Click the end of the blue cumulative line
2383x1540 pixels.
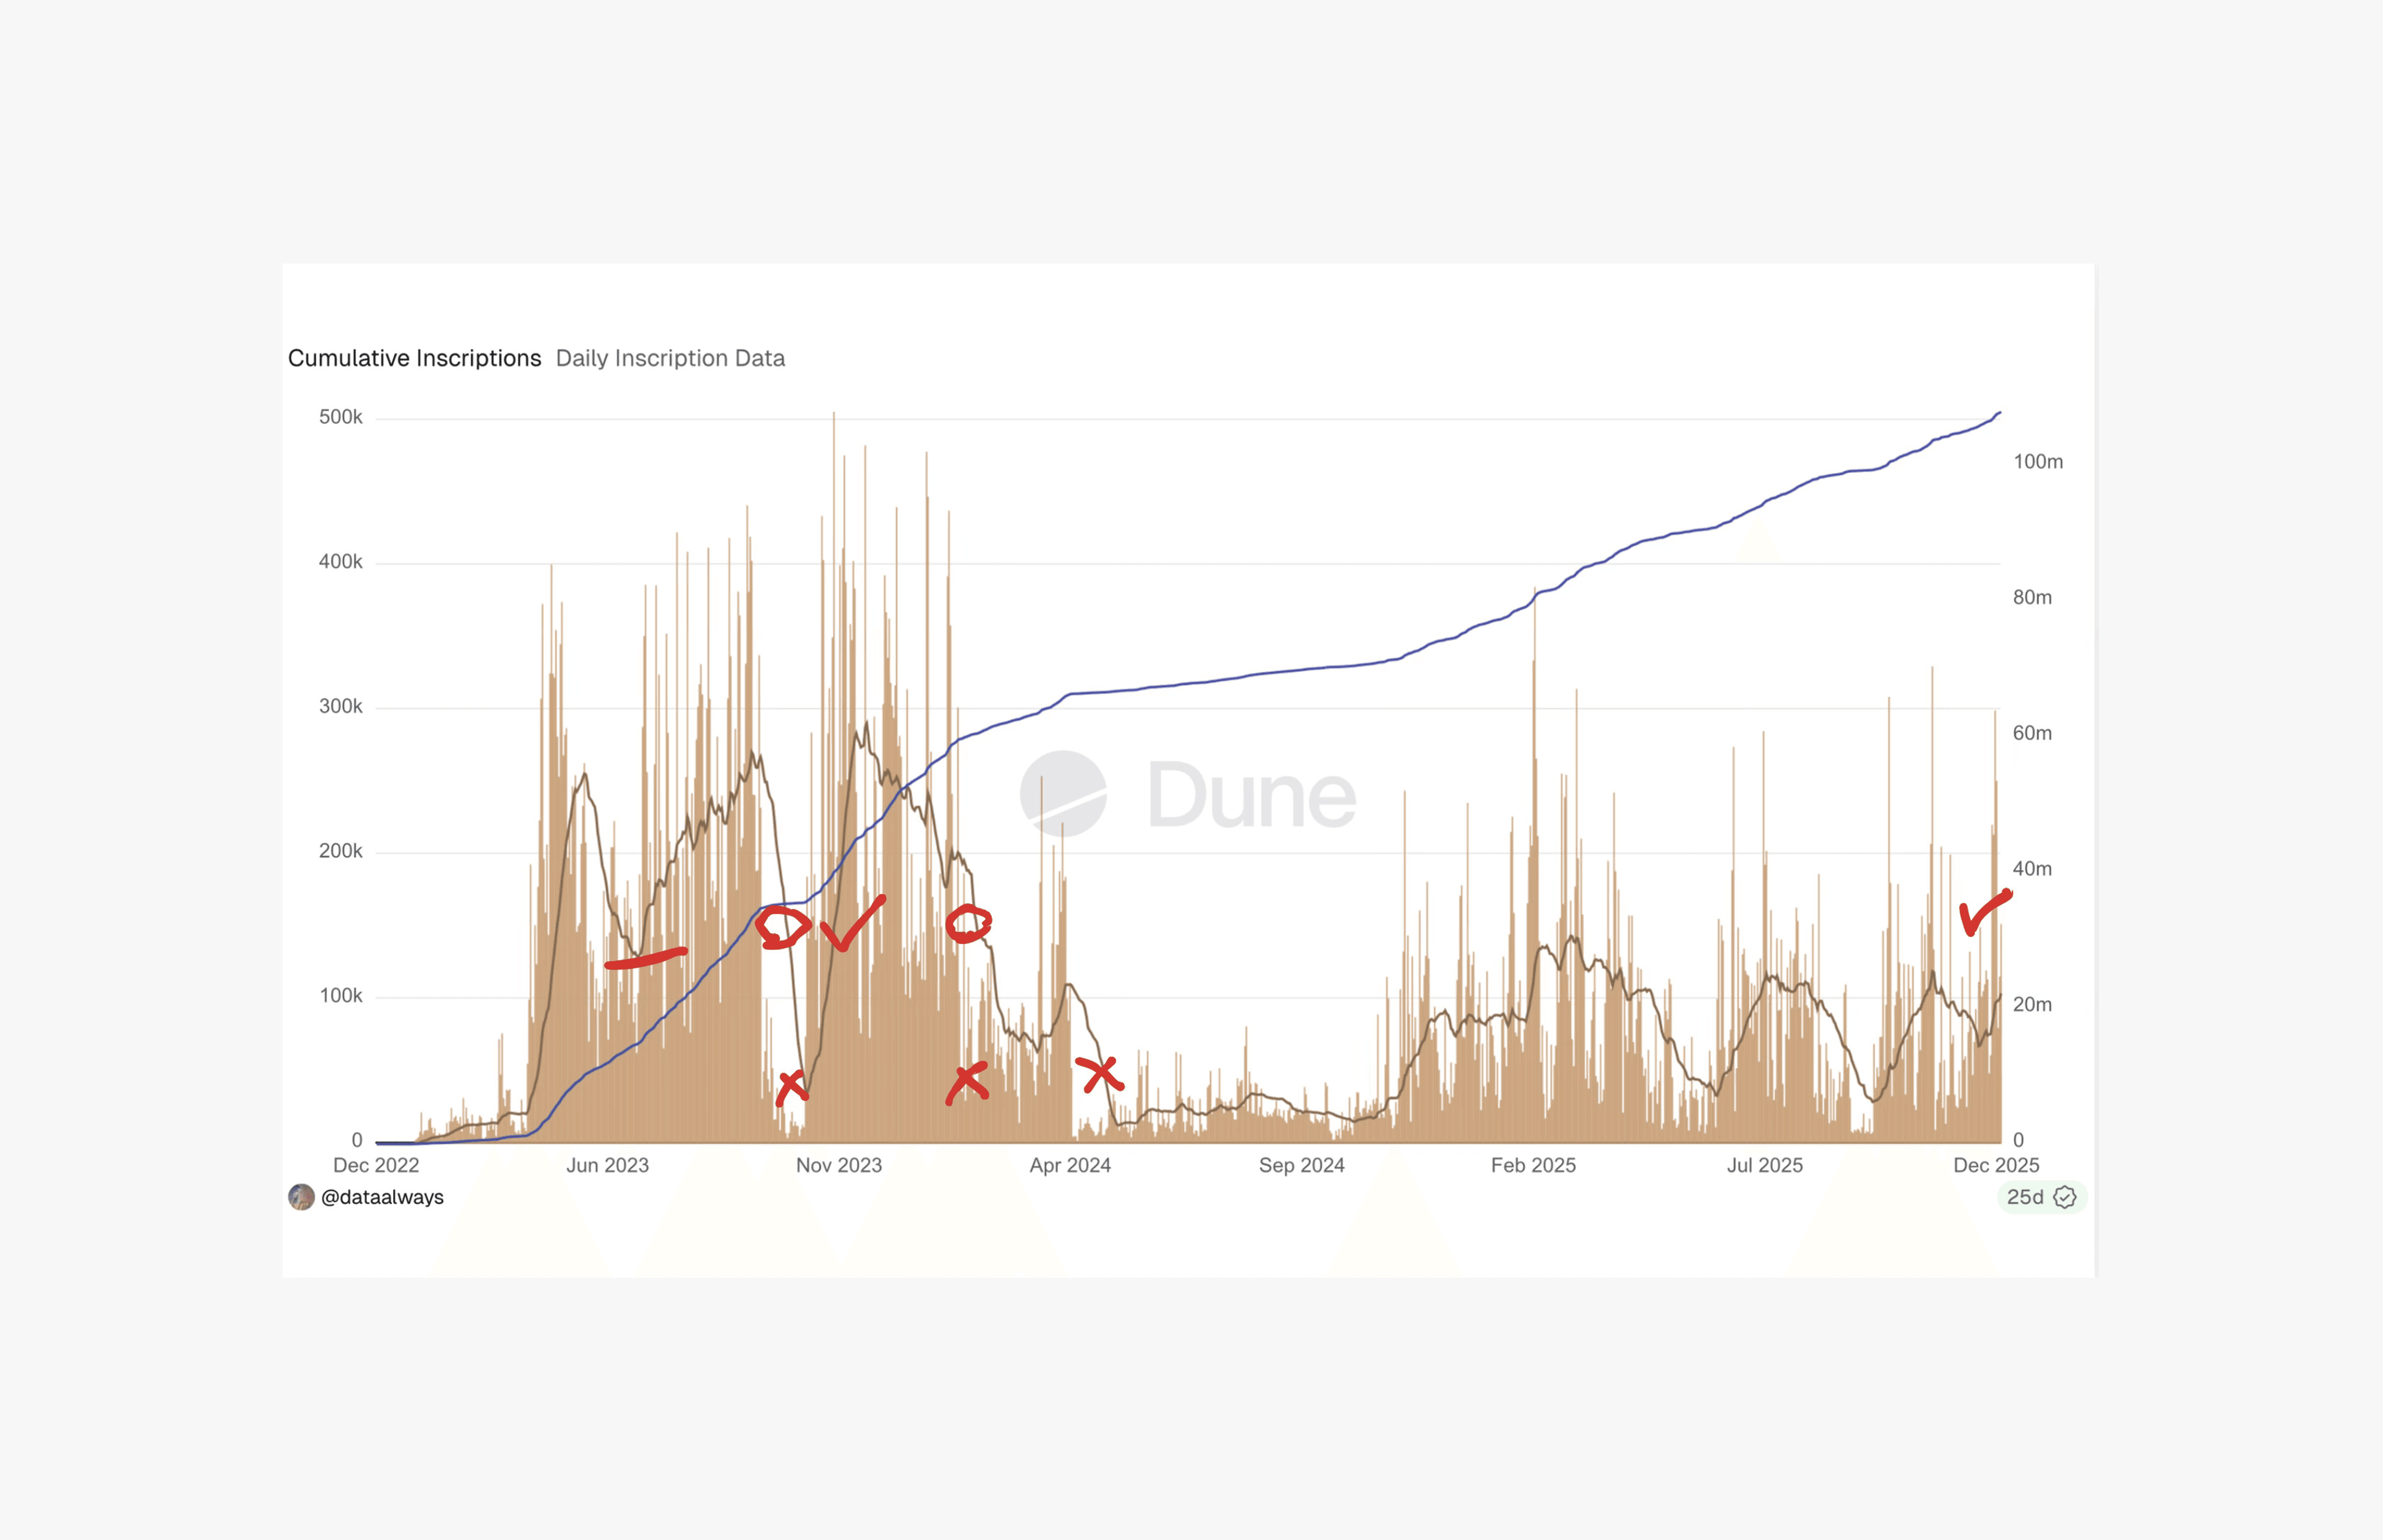(1999, 413)
